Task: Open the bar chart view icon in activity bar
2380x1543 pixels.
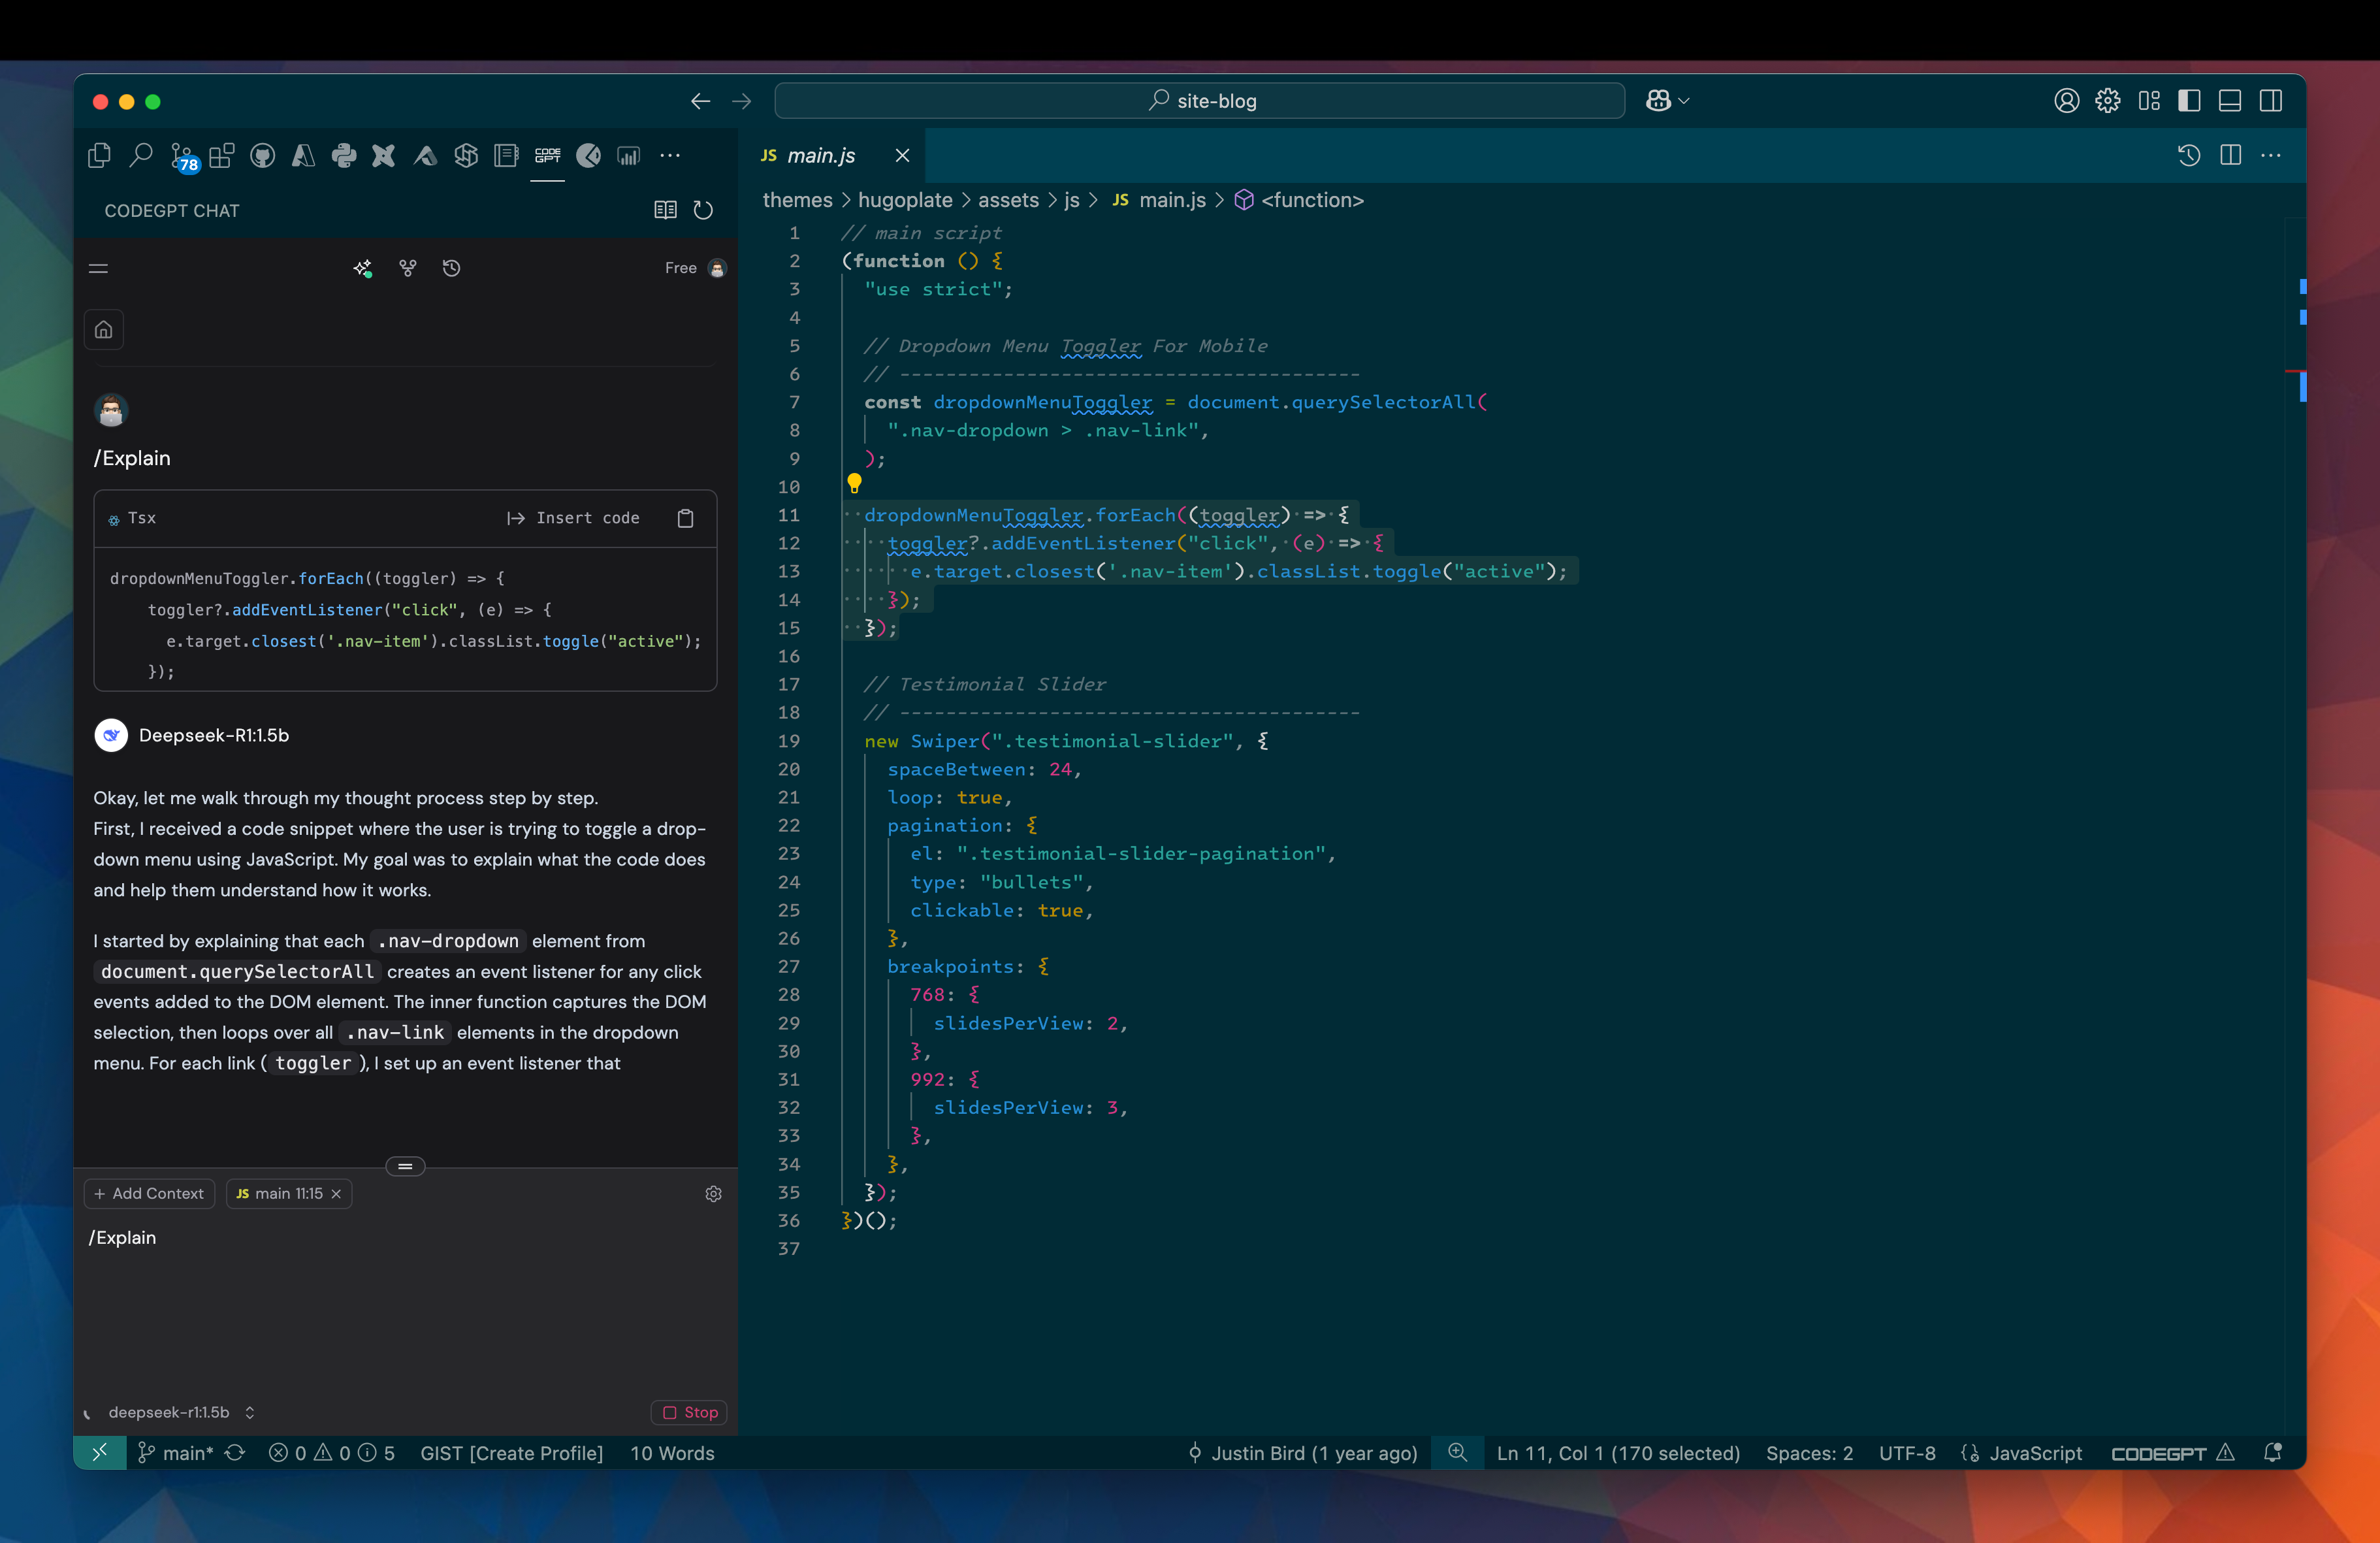Action: tap(629, 155)
